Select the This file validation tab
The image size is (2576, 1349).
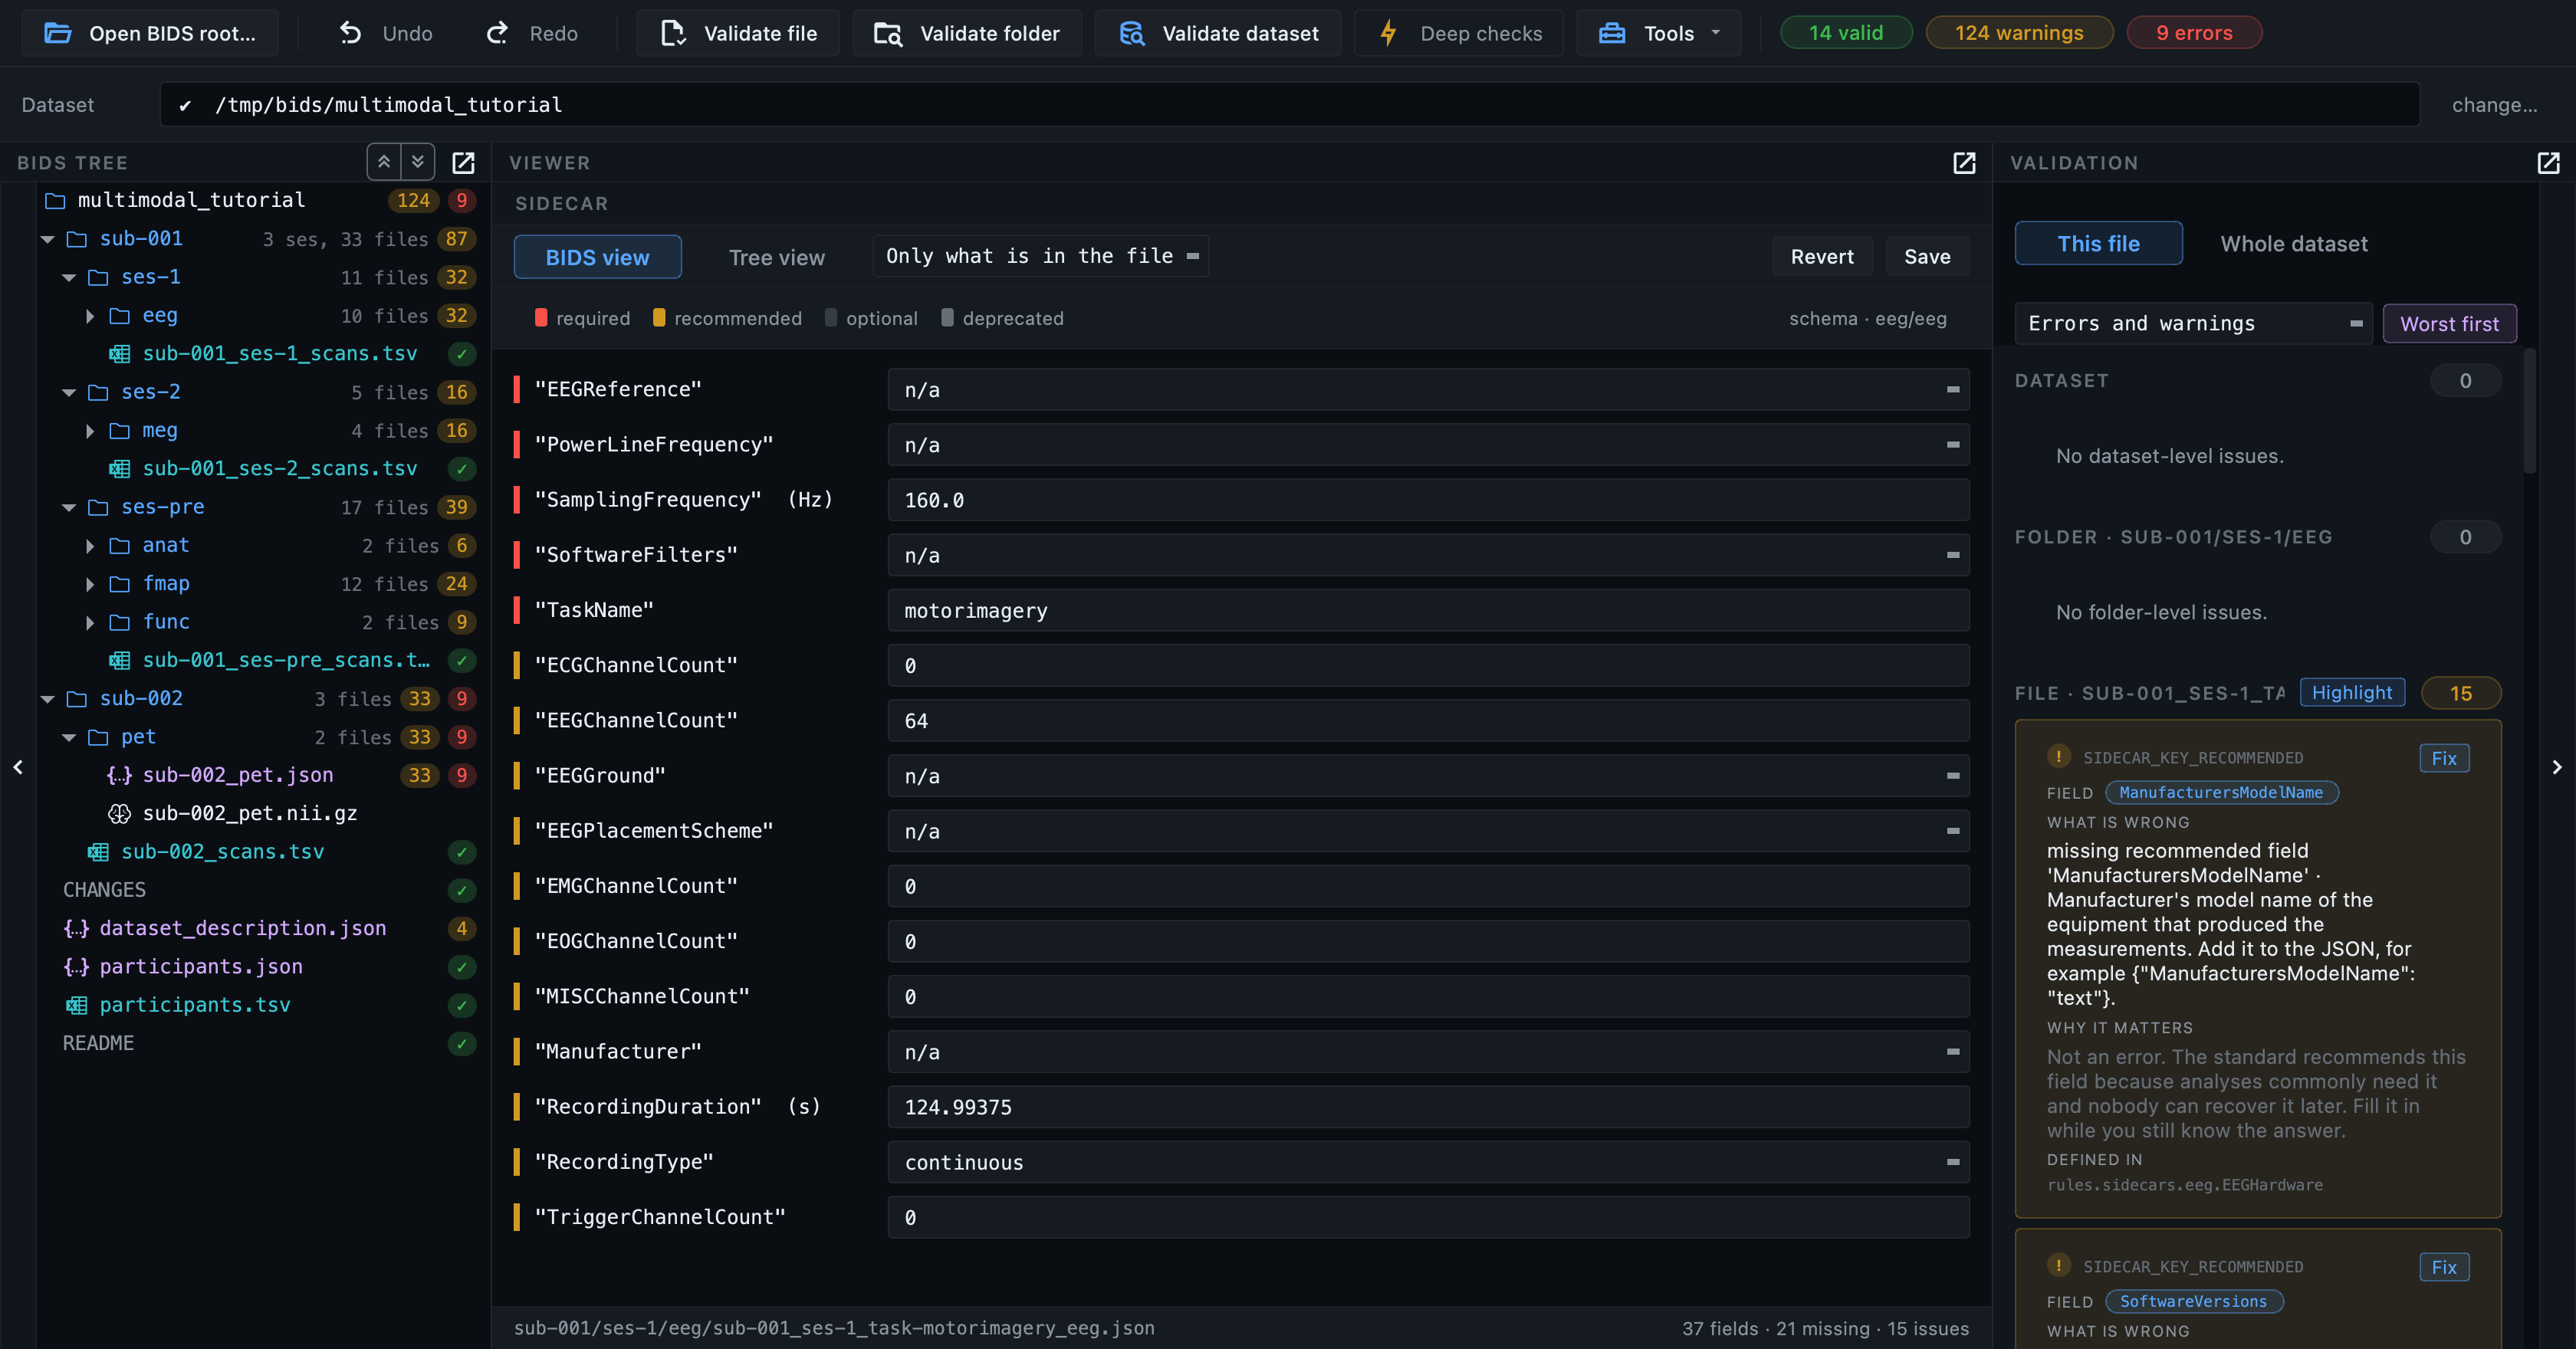pyautogui.click(x=2098, y=243)
